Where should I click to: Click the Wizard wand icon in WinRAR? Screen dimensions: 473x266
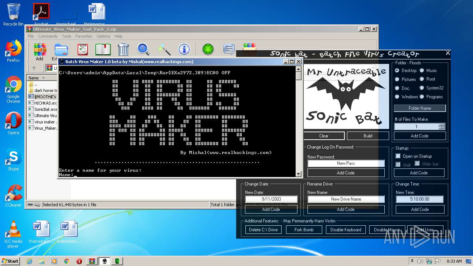(164, 50)
